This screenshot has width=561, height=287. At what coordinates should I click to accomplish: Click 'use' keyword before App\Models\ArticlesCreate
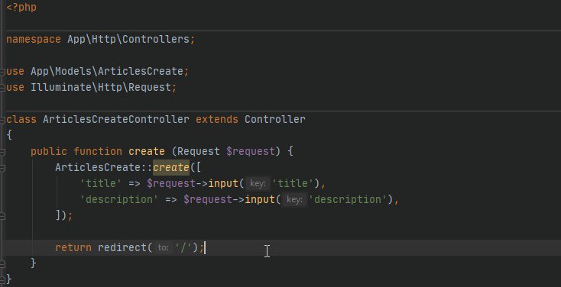pyautogui.click(x=15, y=72)
